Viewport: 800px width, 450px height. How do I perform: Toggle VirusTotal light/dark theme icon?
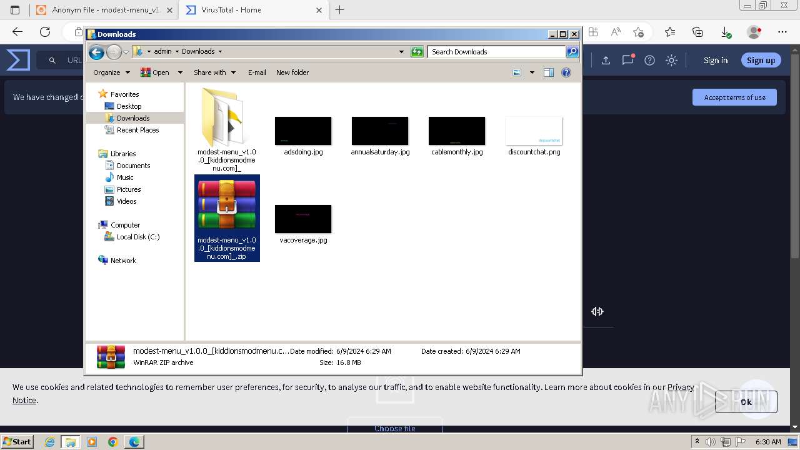pyautogui.click(x=671, y=61)
